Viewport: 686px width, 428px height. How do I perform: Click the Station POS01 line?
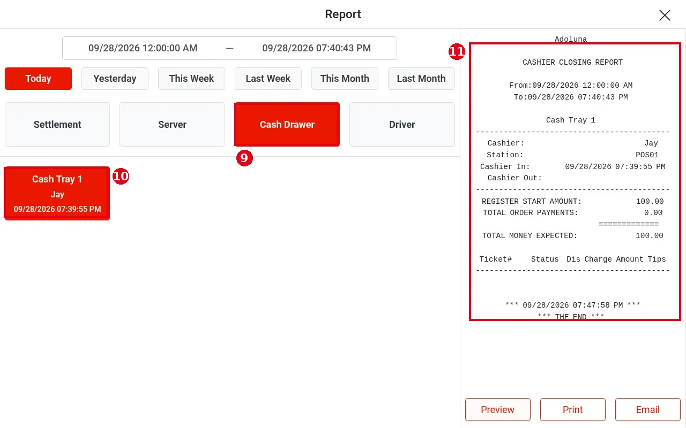coord(573,155)
